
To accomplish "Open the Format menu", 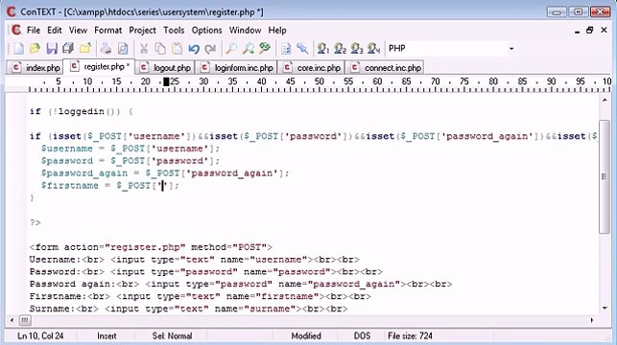I will 107,31.
